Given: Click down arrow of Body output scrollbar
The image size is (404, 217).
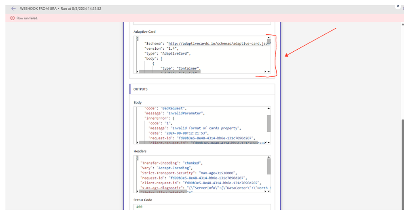Looking at the screenshot, I should tap(269, 142).
